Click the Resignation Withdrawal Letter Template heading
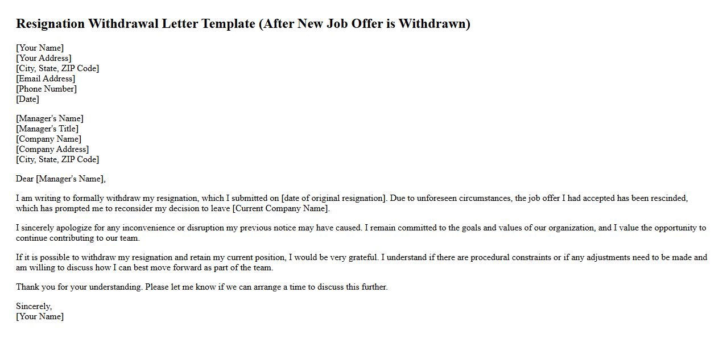Image resolution: width=727 pixels, height=342 pixels. 243,24
